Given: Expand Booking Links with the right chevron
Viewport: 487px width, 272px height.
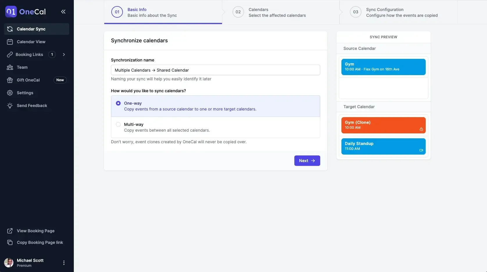Looking at the screenshot, I should pos(64,55).
